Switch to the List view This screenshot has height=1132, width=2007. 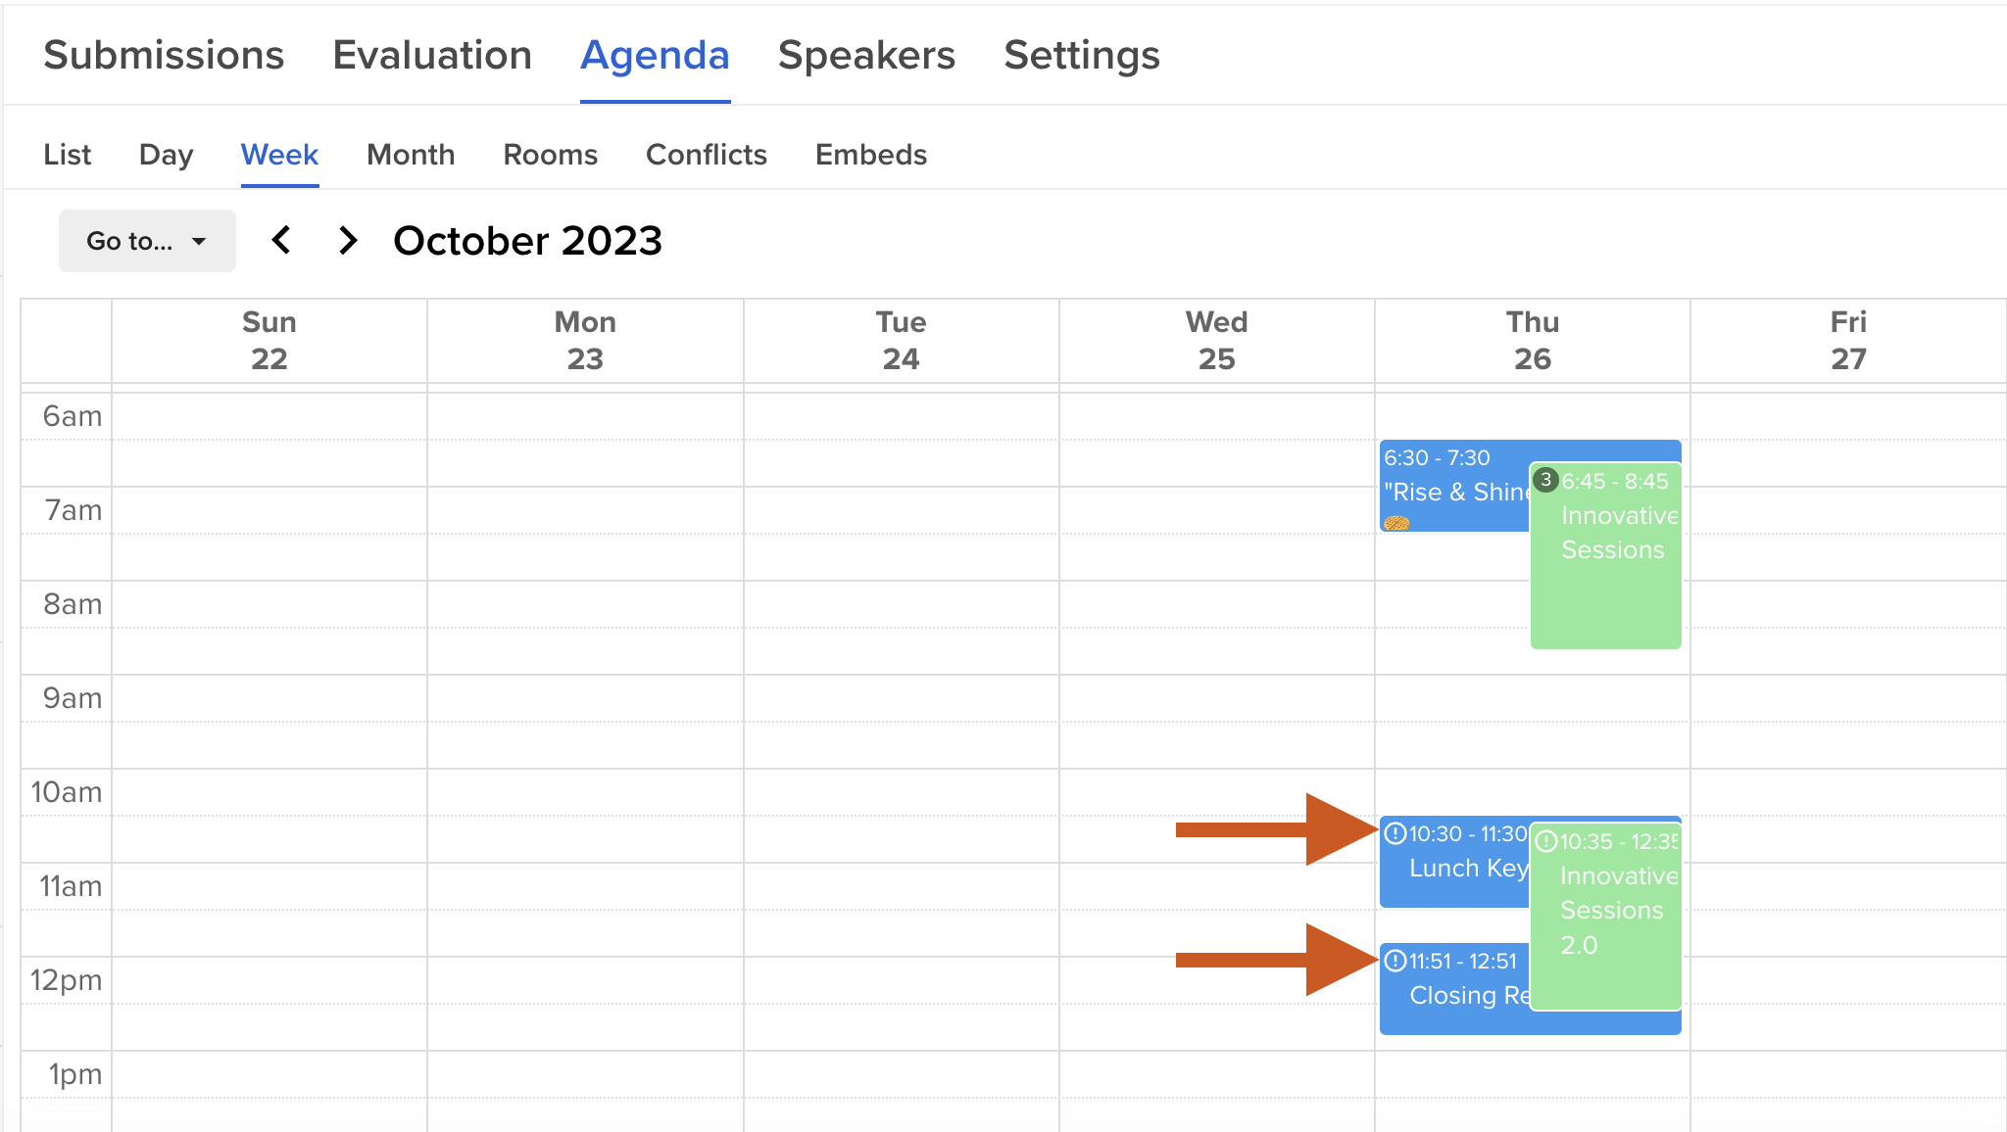point(67,155)
